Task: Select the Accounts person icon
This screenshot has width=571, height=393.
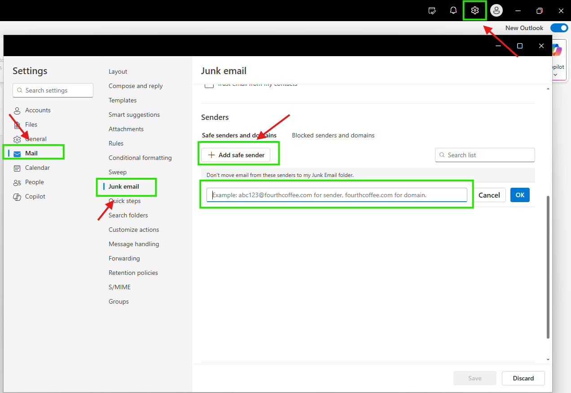Action: (x=17, y=110)
